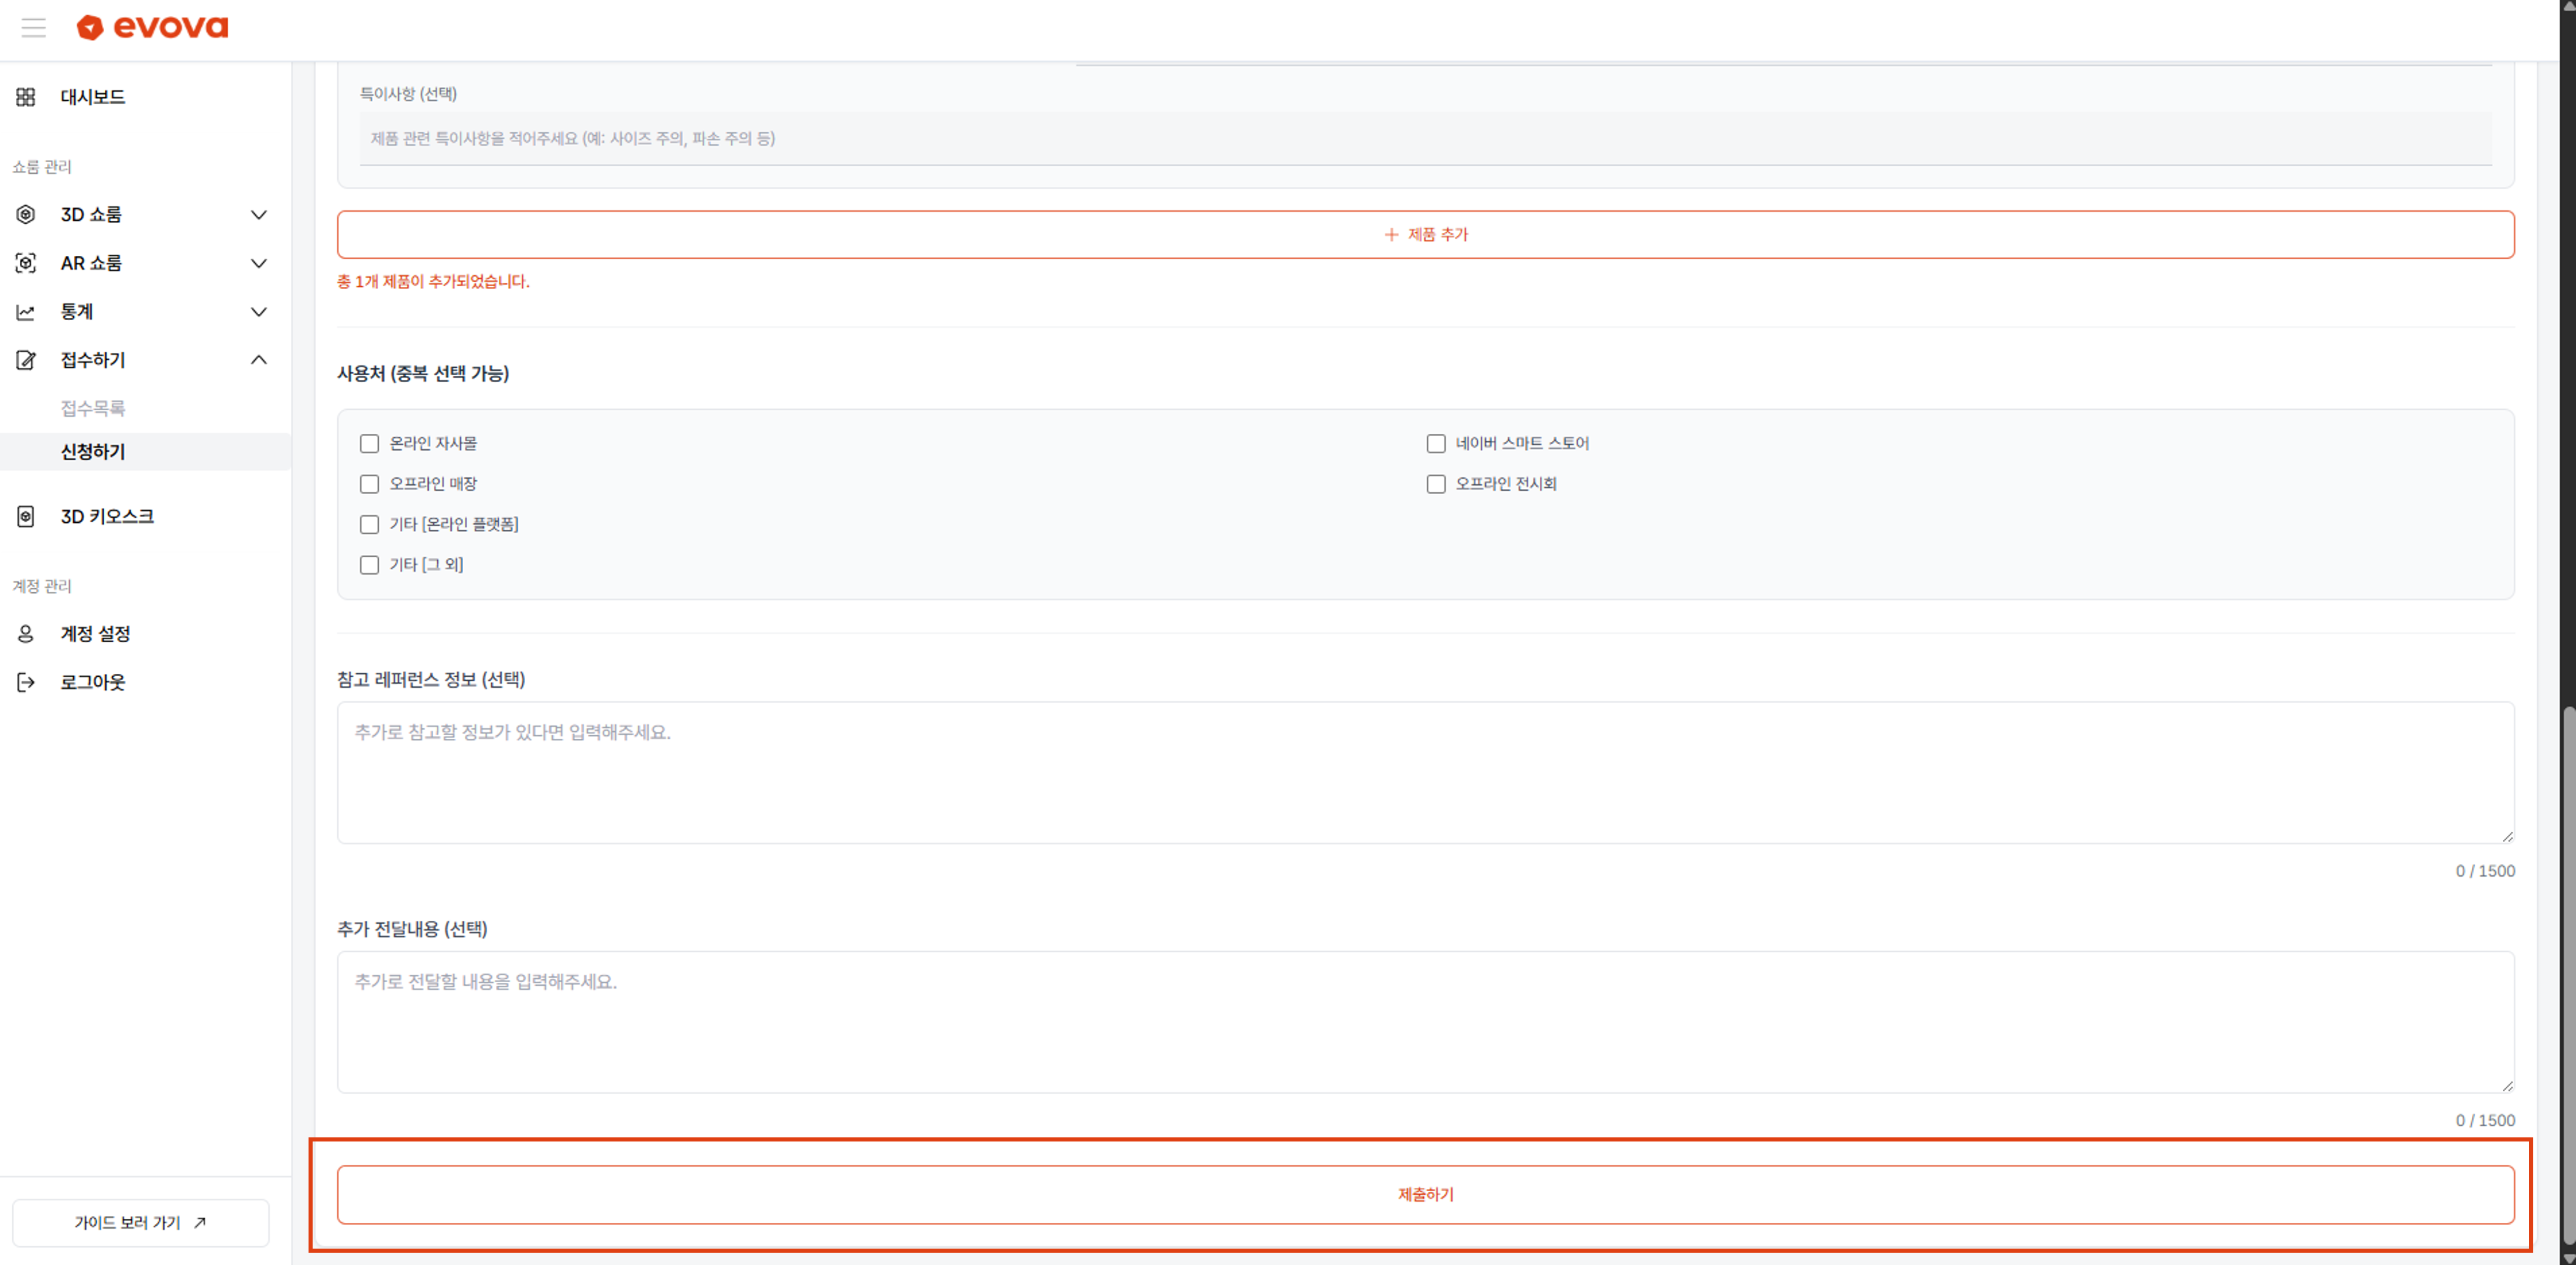Click the + 제품 추가 button

coord(1425,234)
